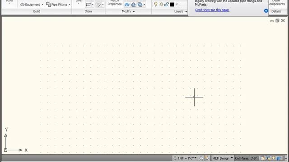Click the Build panel title
This screenshot has height=162, width=289.
[x=37, y=11]
